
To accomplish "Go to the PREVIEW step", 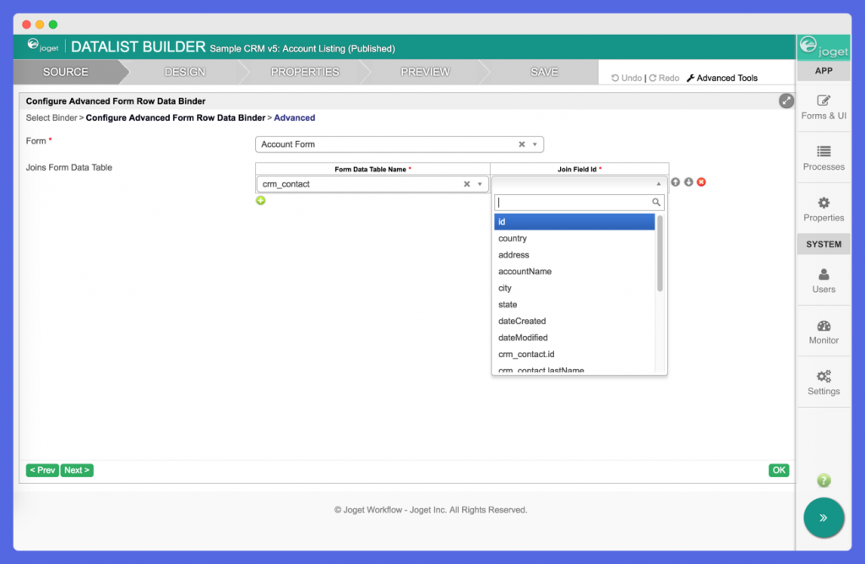I will tap(426, 73).
